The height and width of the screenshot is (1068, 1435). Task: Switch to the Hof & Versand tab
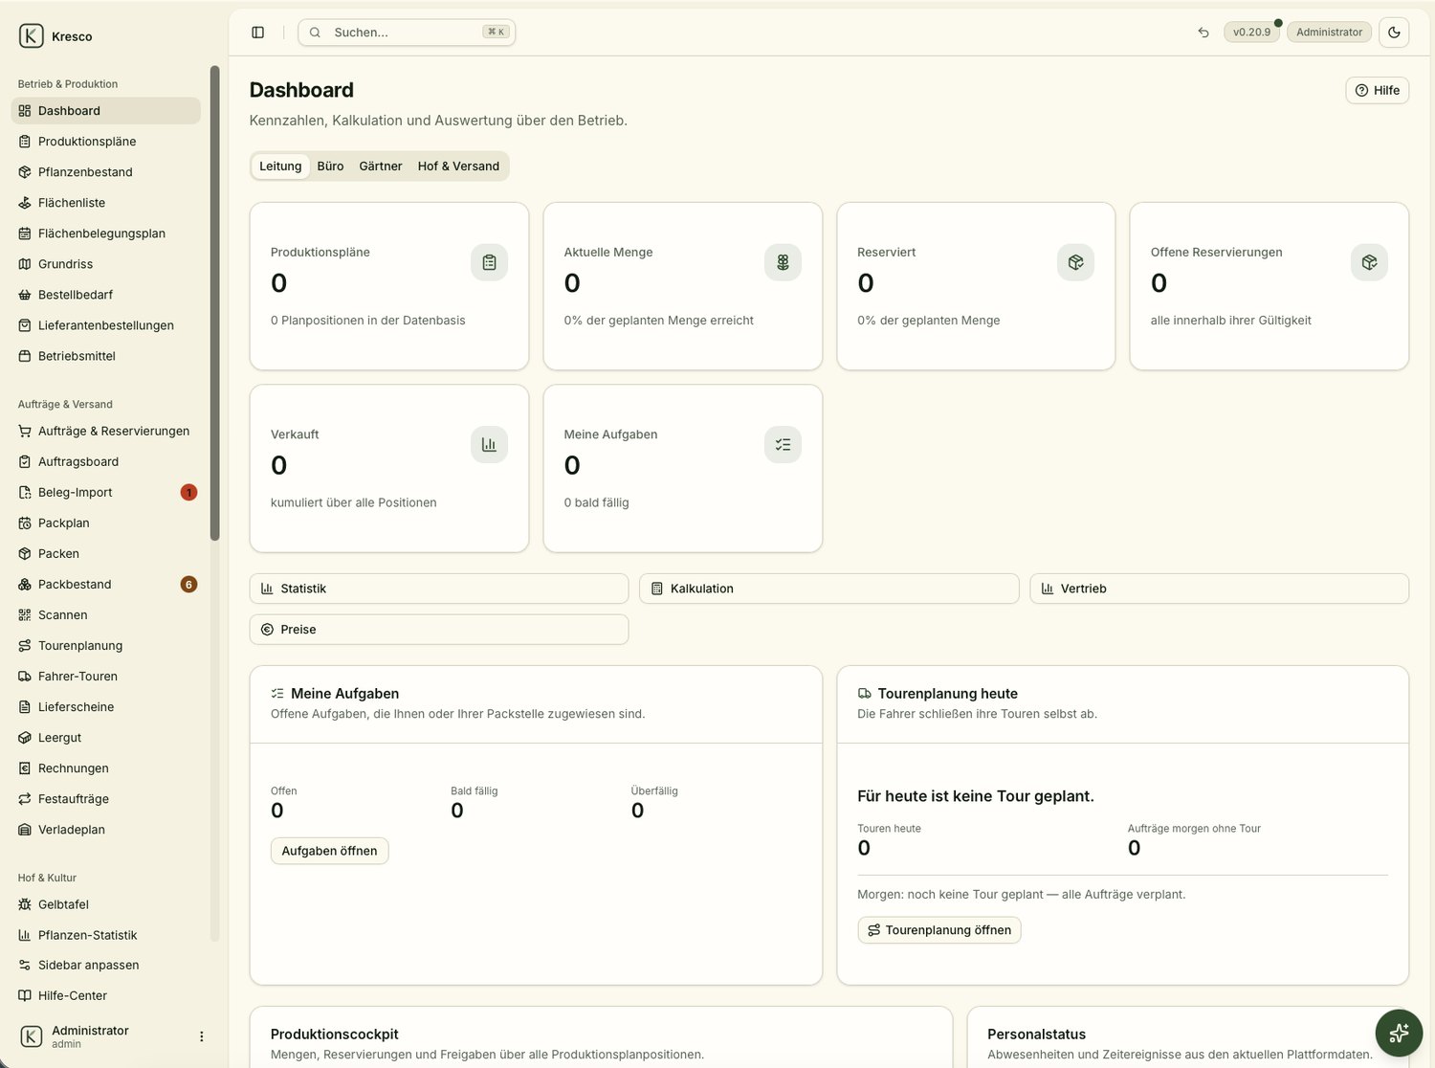[458, 167]
